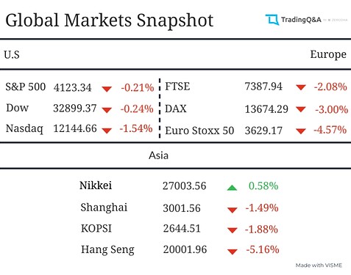Click the red down arrow beside Hang Seng
Screen dimensions: 351x275
coord(232,252)
